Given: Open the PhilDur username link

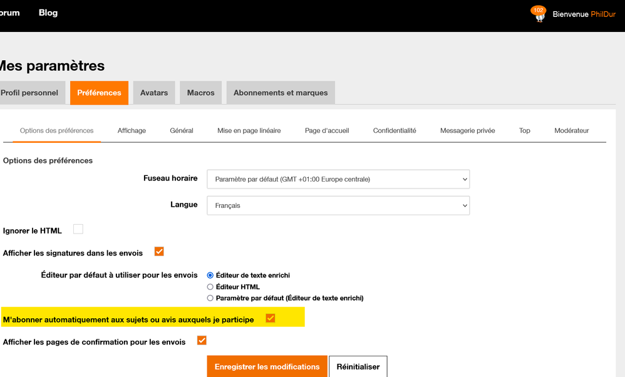Looking at the screenshot, I should [607, 14].
